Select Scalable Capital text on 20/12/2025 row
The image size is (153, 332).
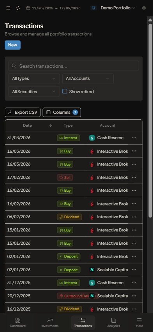tap(113, 296)
